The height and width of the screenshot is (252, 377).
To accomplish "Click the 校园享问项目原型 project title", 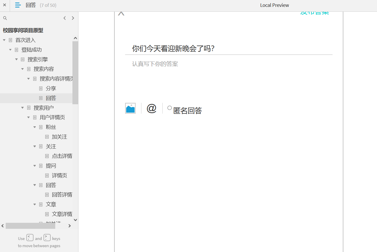I will [x=23, y=30].
